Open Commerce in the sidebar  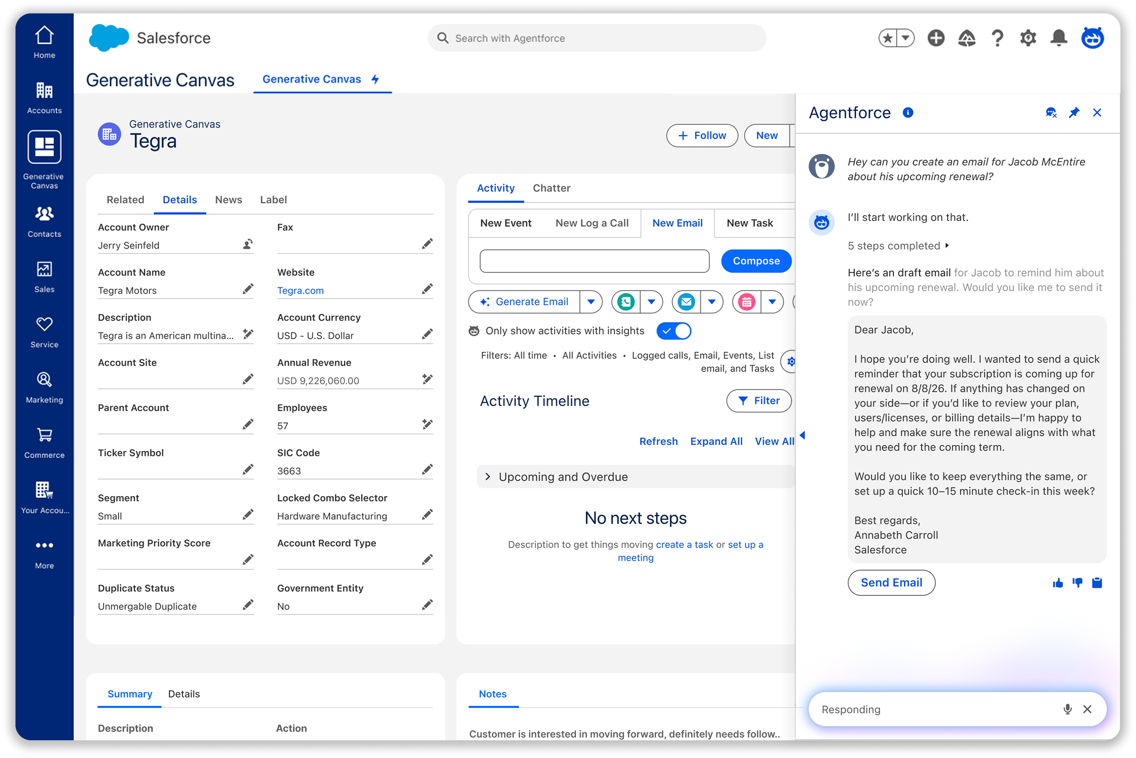44,443
